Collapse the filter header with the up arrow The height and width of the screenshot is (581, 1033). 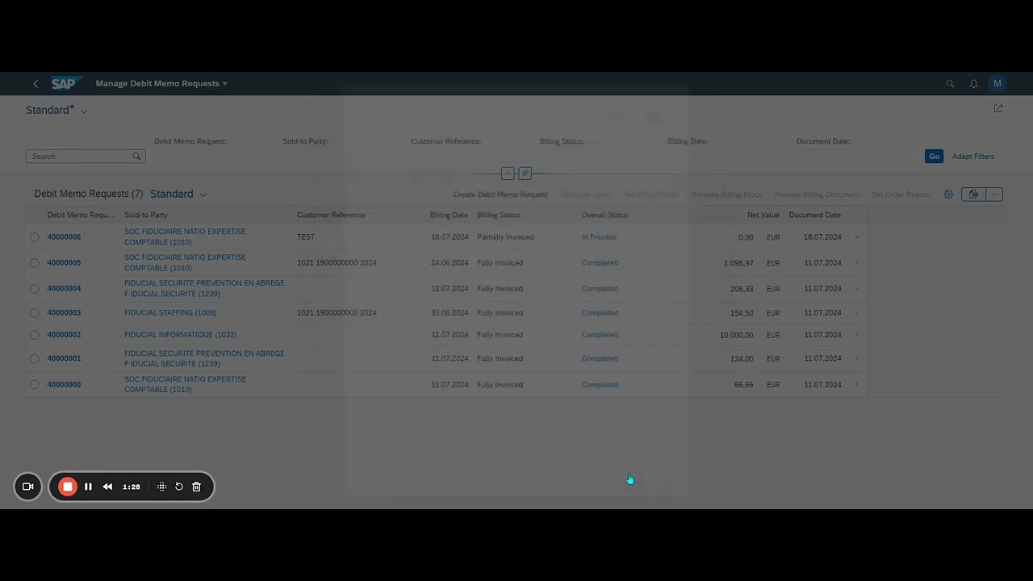[x=508, y=173]
